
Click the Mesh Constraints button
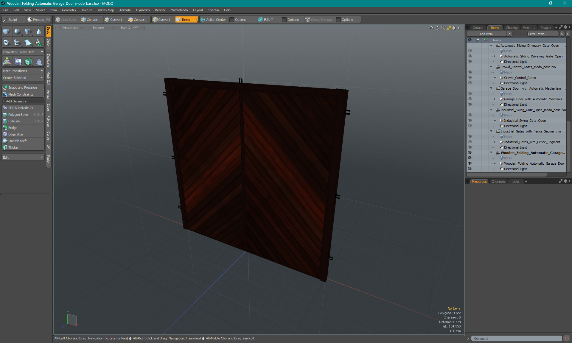pos(23,94)
